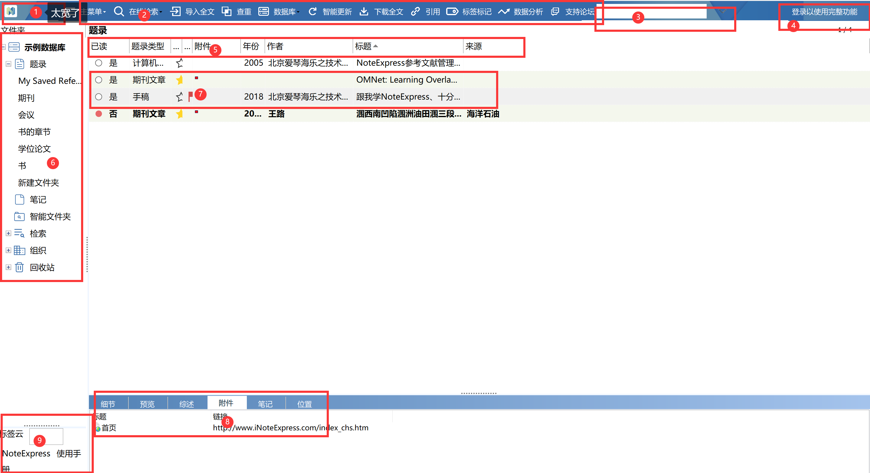
Task: Select the 会议 folder
Action: [x=26, y=115]
